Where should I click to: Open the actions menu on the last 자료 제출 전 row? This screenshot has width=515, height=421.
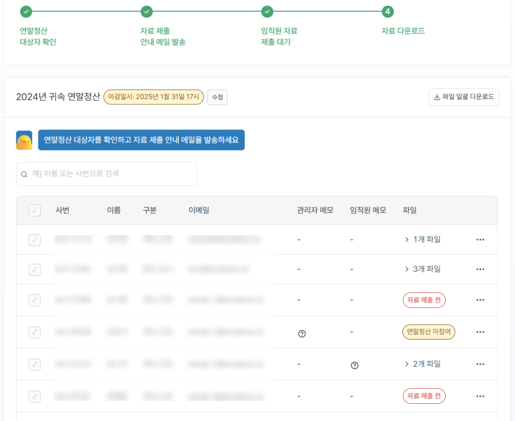point(480,396)
